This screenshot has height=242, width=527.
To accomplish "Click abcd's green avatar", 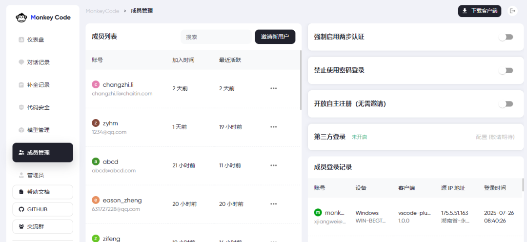I will 96,161.
